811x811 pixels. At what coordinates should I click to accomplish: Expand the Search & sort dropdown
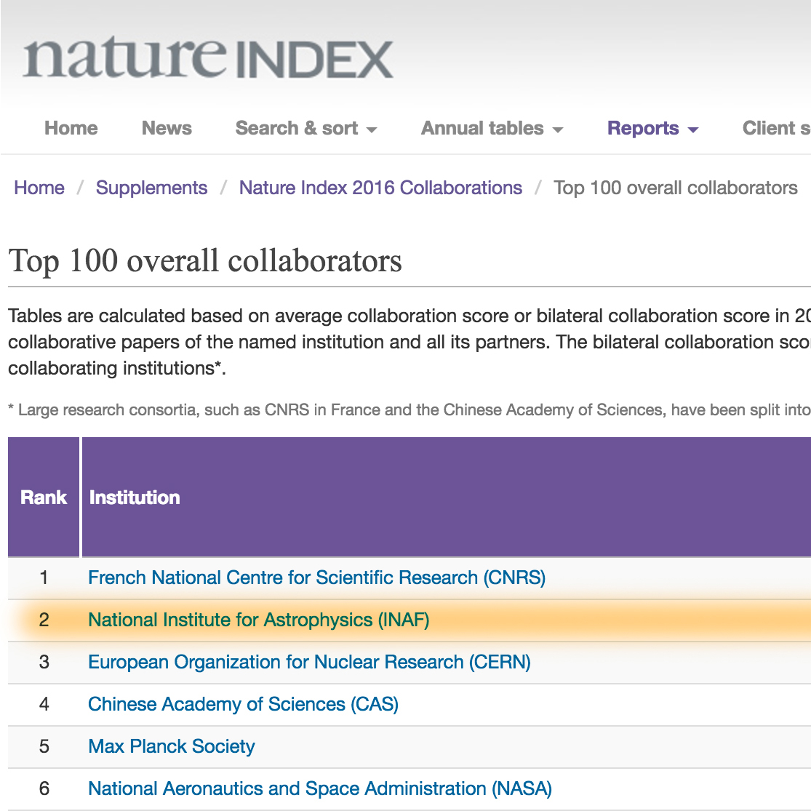305,129
